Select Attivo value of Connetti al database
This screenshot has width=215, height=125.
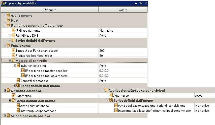(103, 81)
